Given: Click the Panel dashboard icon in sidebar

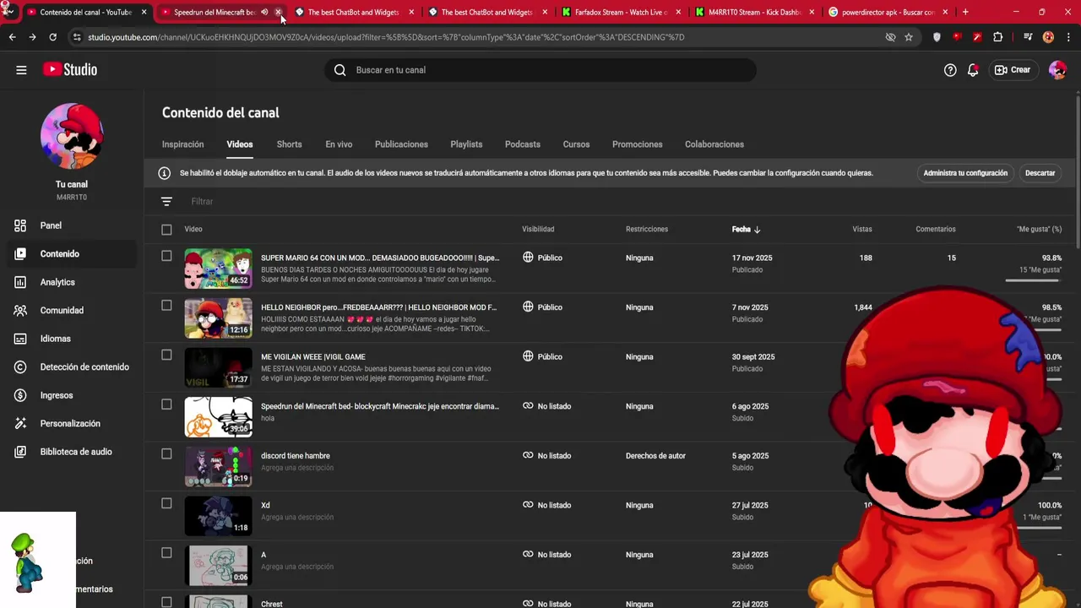Looking at the screenshot, I should (x=20, y=225).
